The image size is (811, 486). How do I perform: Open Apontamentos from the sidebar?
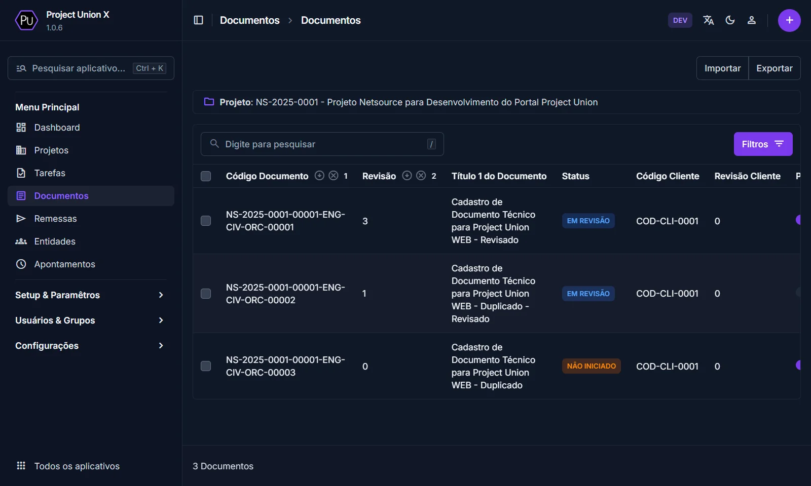[64, 264]
